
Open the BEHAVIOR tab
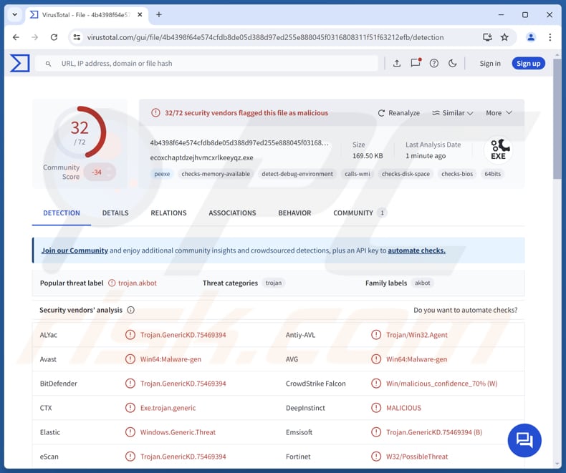click(x=294, y=213)
